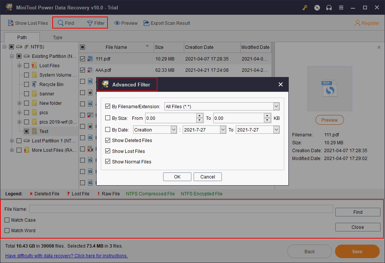Collapse the Existing Partition node
Image resolution: width=385 pixels, height=263 pixels.
pyautogui.click(x=12, y=56)
